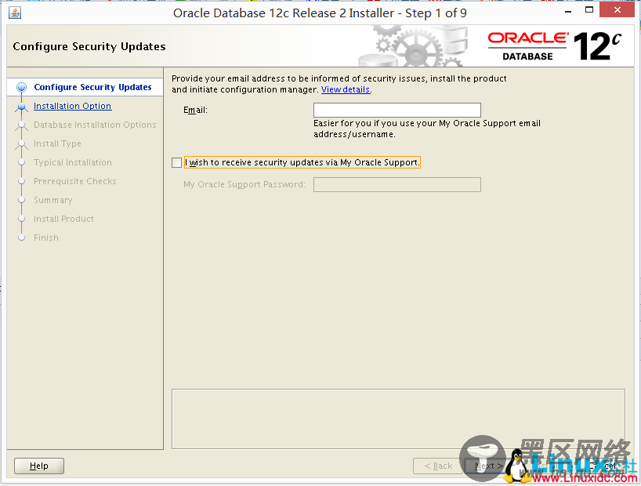Proceed with the Next button
641x486 pixels.
[488, 466]
